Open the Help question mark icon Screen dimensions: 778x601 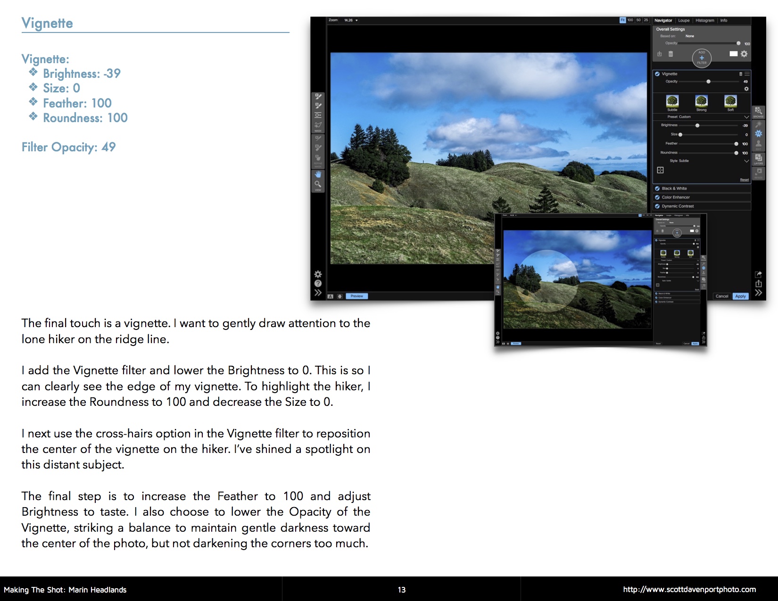[x=318, y=283]
